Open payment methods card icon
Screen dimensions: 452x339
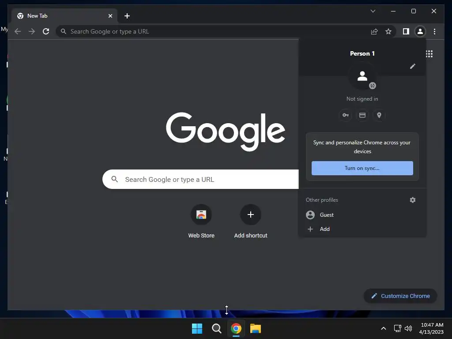coord(362,115)
